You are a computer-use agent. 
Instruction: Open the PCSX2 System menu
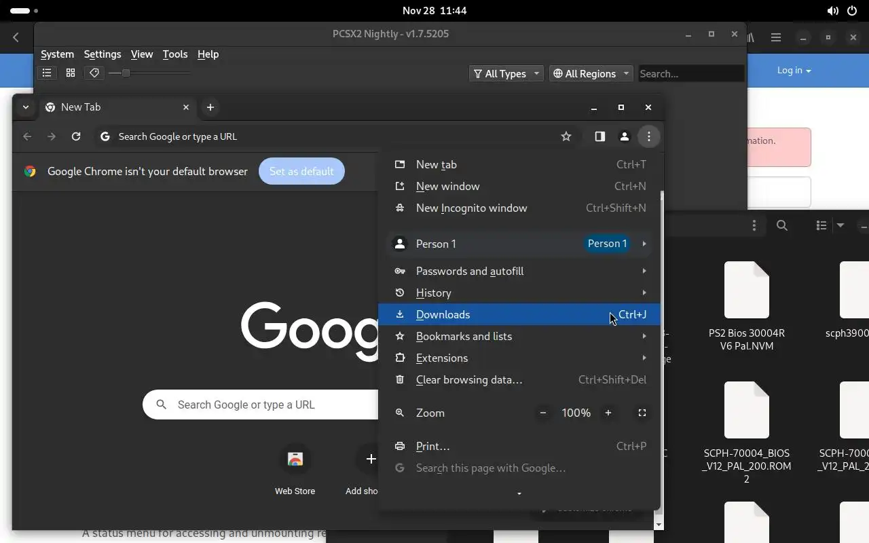click(57, 54)
